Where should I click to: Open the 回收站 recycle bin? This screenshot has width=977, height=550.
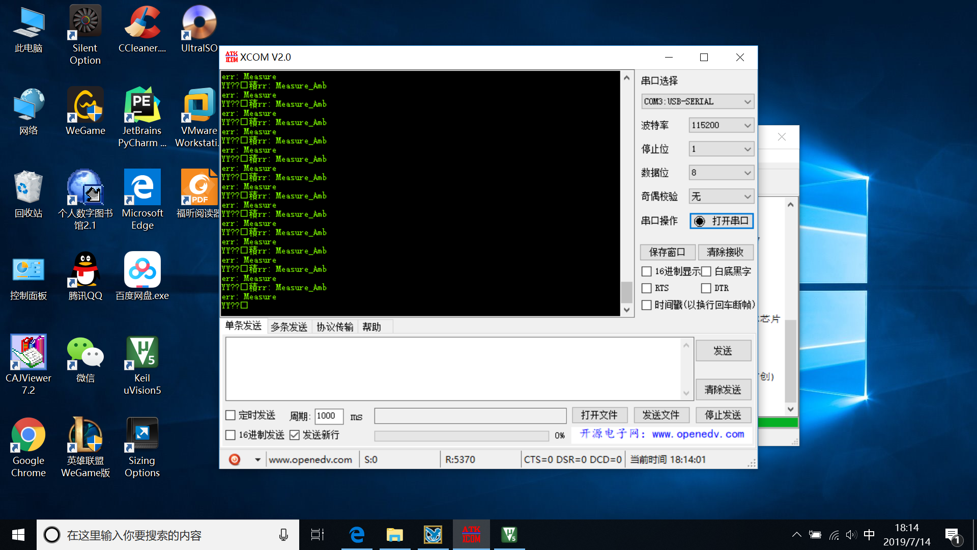click(x=28, y=195)
